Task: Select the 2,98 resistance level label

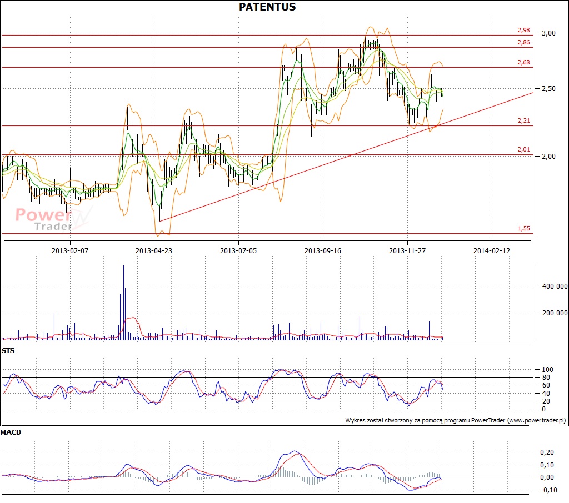Action: 523,30
